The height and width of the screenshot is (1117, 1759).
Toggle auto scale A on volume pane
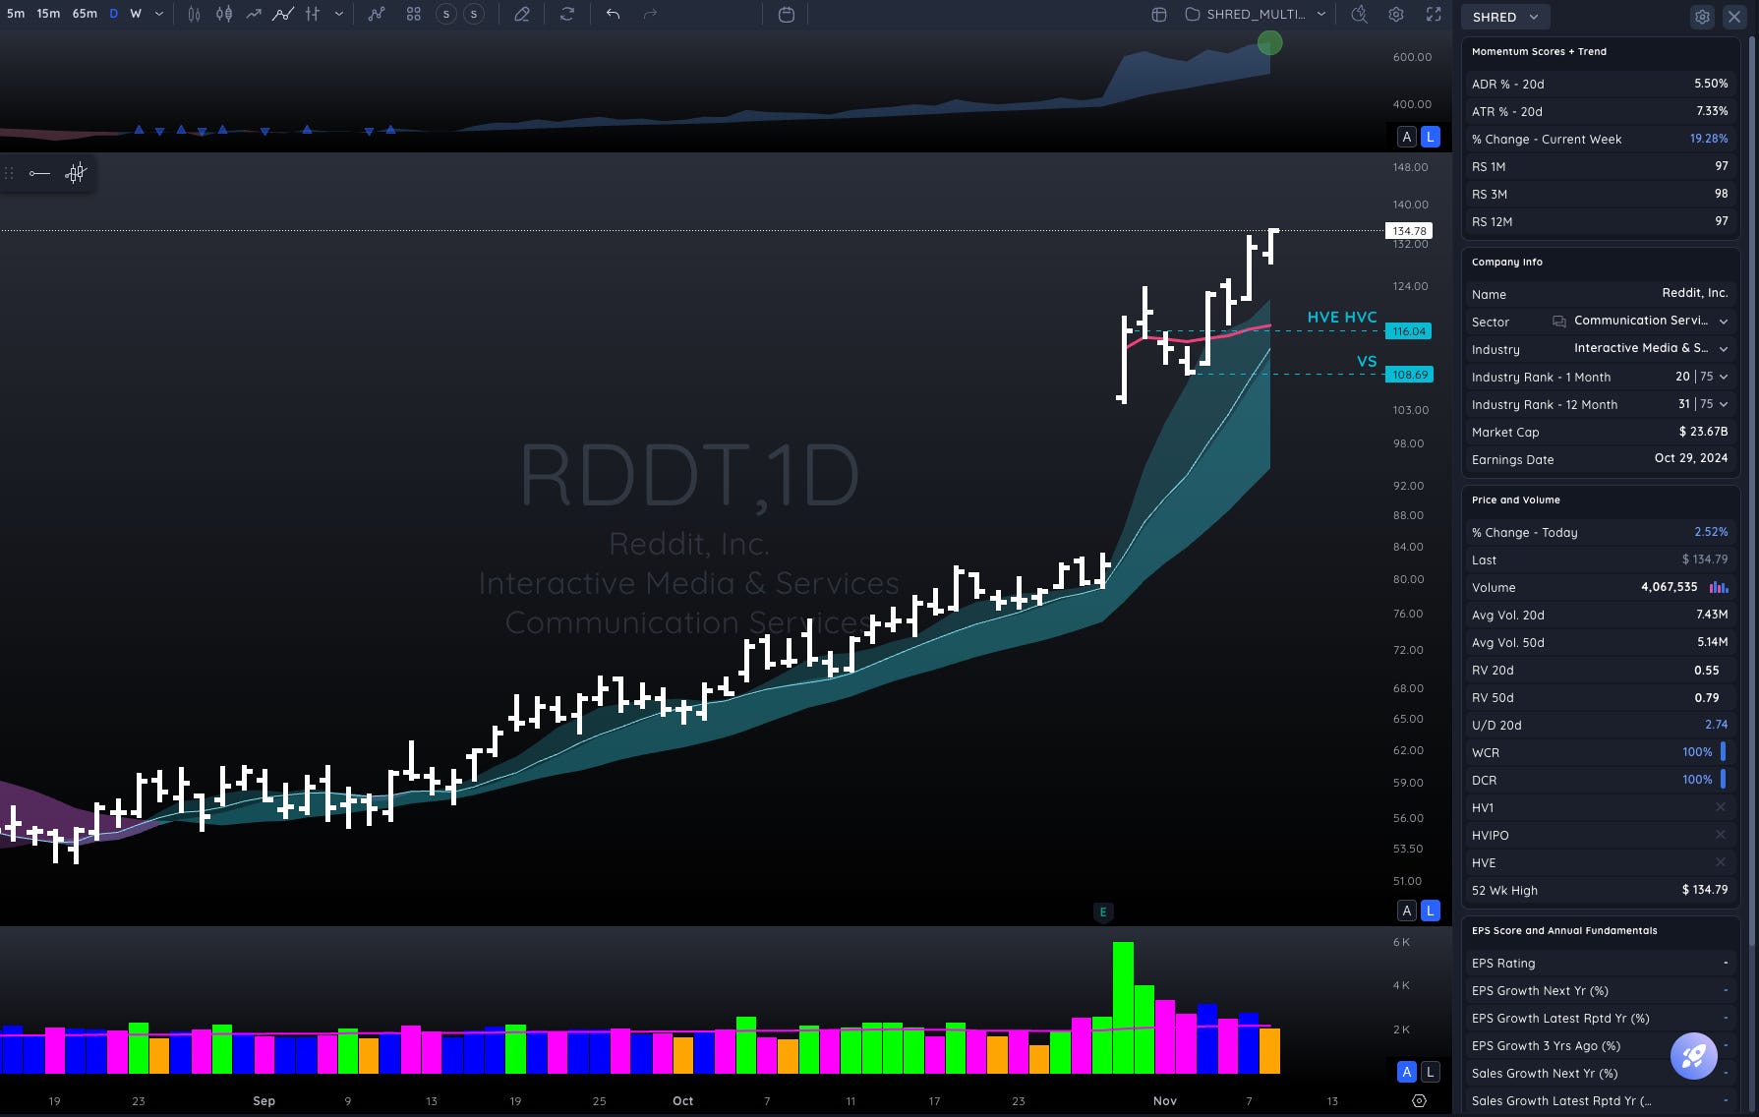tap(1407, 1072)
